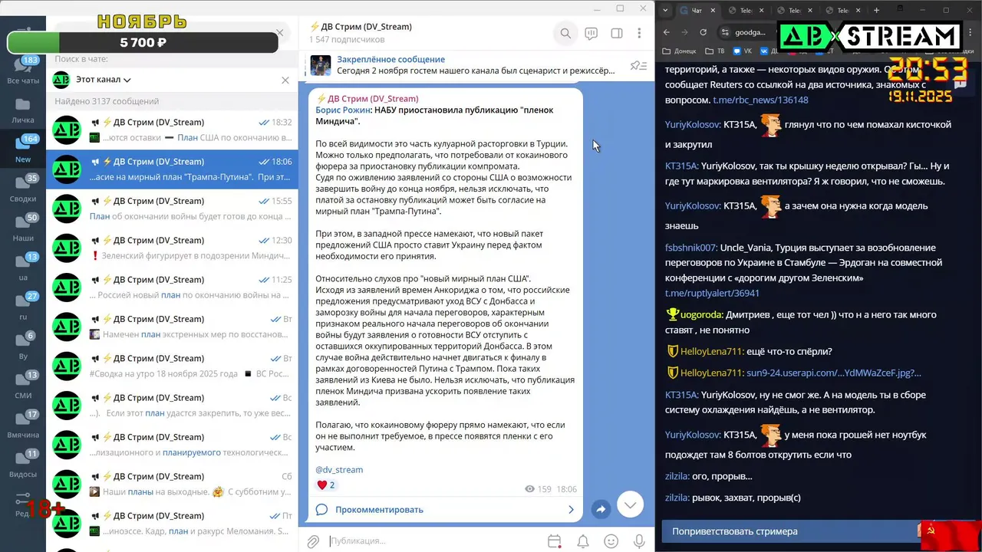Image resolution: width=982 pixels, height=552 pixels.
Task: Open the Донецк bookmarks folder
Action: point(679,51)
